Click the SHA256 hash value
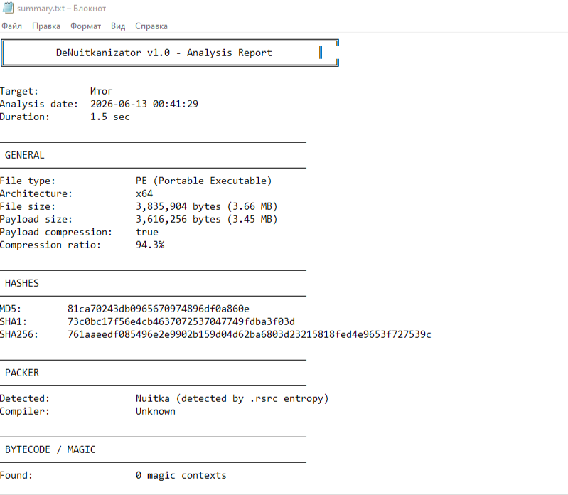This screenshot has height=495, width=568. [x=250, y=334]
